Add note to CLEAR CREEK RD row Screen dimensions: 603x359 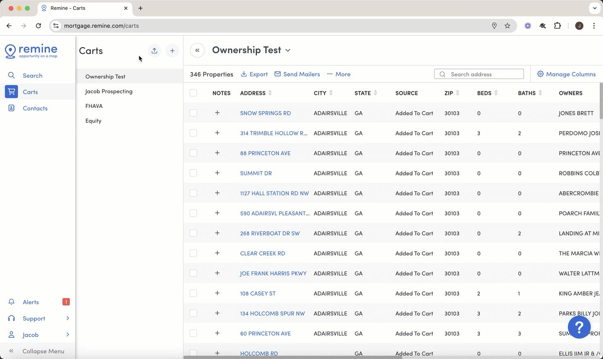217,253
